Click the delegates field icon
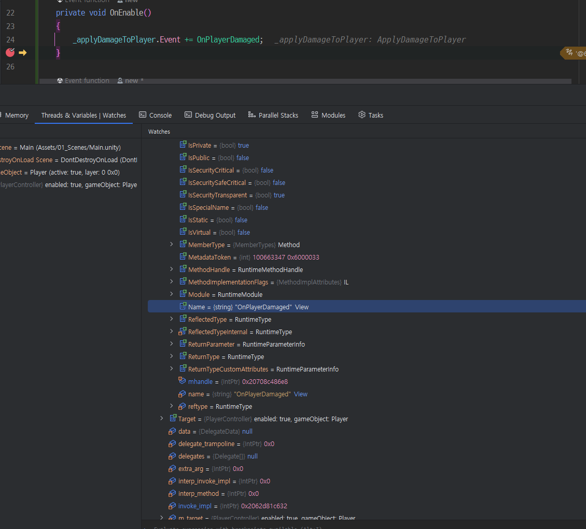 point(172,456)
